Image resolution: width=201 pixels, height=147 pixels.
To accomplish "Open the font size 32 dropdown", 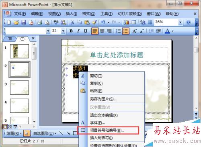I will [63, 31].
